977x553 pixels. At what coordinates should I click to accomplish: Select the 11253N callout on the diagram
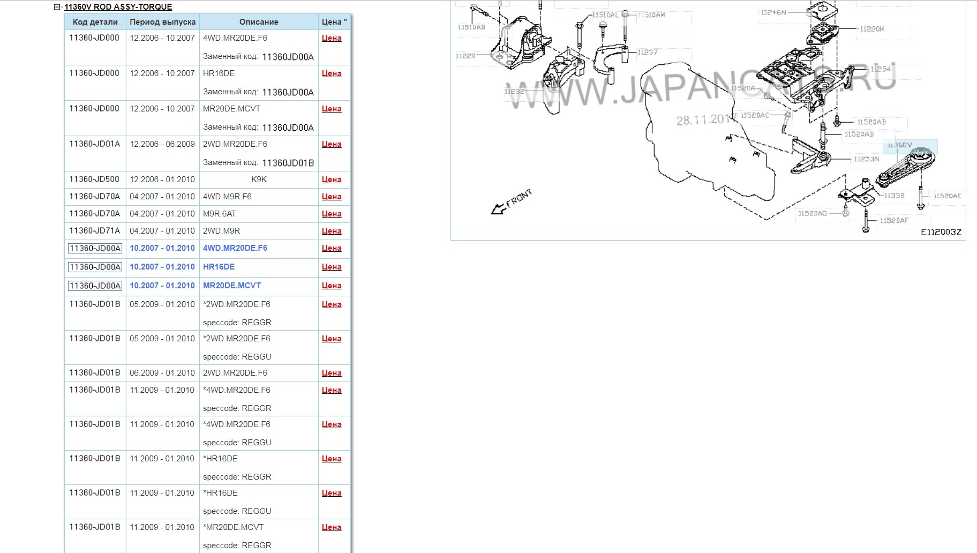click(x=866, y=159)
